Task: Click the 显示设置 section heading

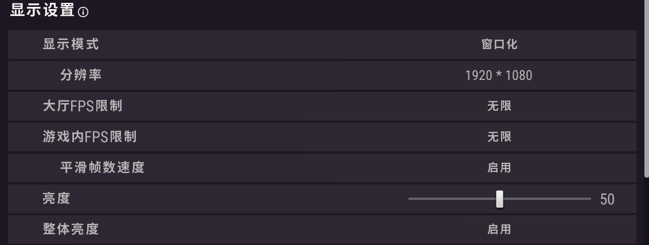Action: pos(42,10)
